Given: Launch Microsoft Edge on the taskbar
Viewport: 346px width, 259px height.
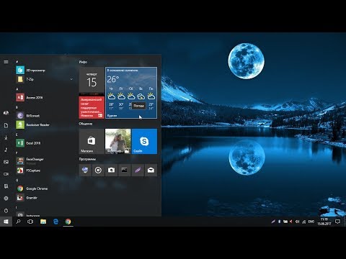Looking at the screenshot, I should point(56,222).
